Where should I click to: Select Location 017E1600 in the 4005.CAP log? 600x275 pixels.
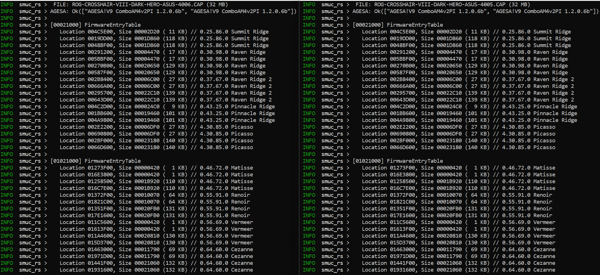388,215
